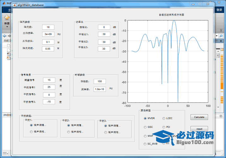Screen dimensions: 226x158
Task: Open side panel actions circle arrow menu
Action: (x=217, y=41)
